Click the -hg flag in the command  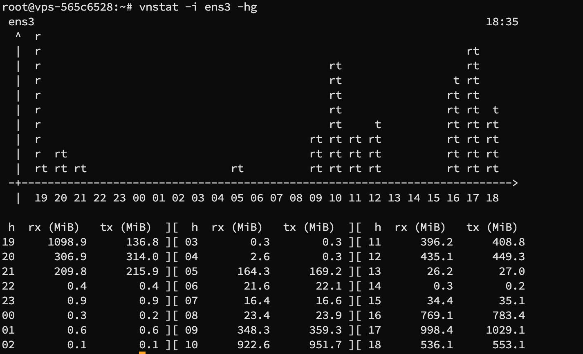pos(247,7)
